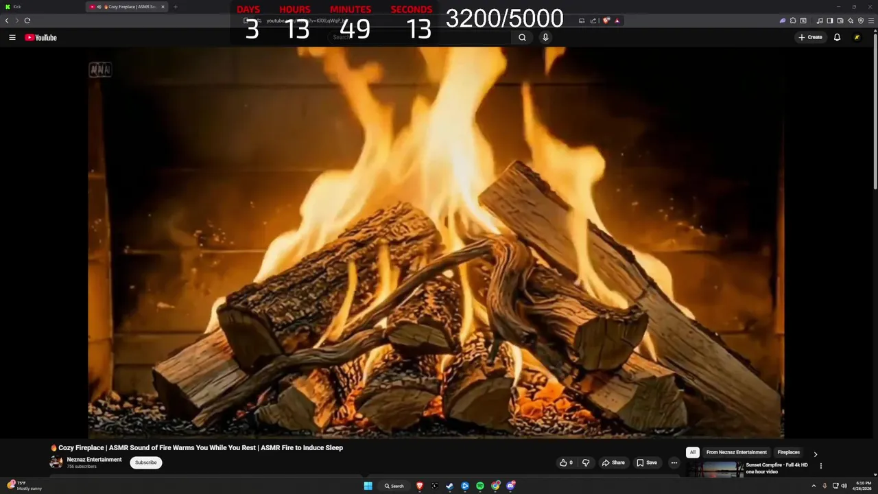The image size is (878, 494).
Task: Click the YouTube search magnifier button
Action: (x=522, y=38)
